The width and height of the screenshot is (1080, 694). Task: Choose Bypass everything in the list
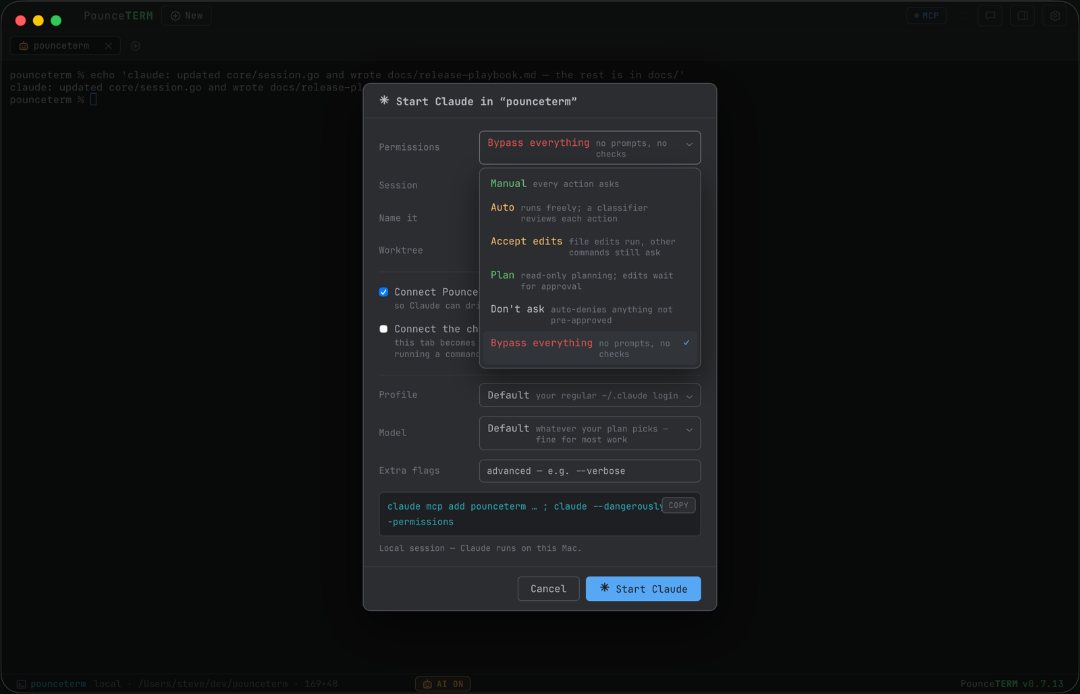click(590, 348)
